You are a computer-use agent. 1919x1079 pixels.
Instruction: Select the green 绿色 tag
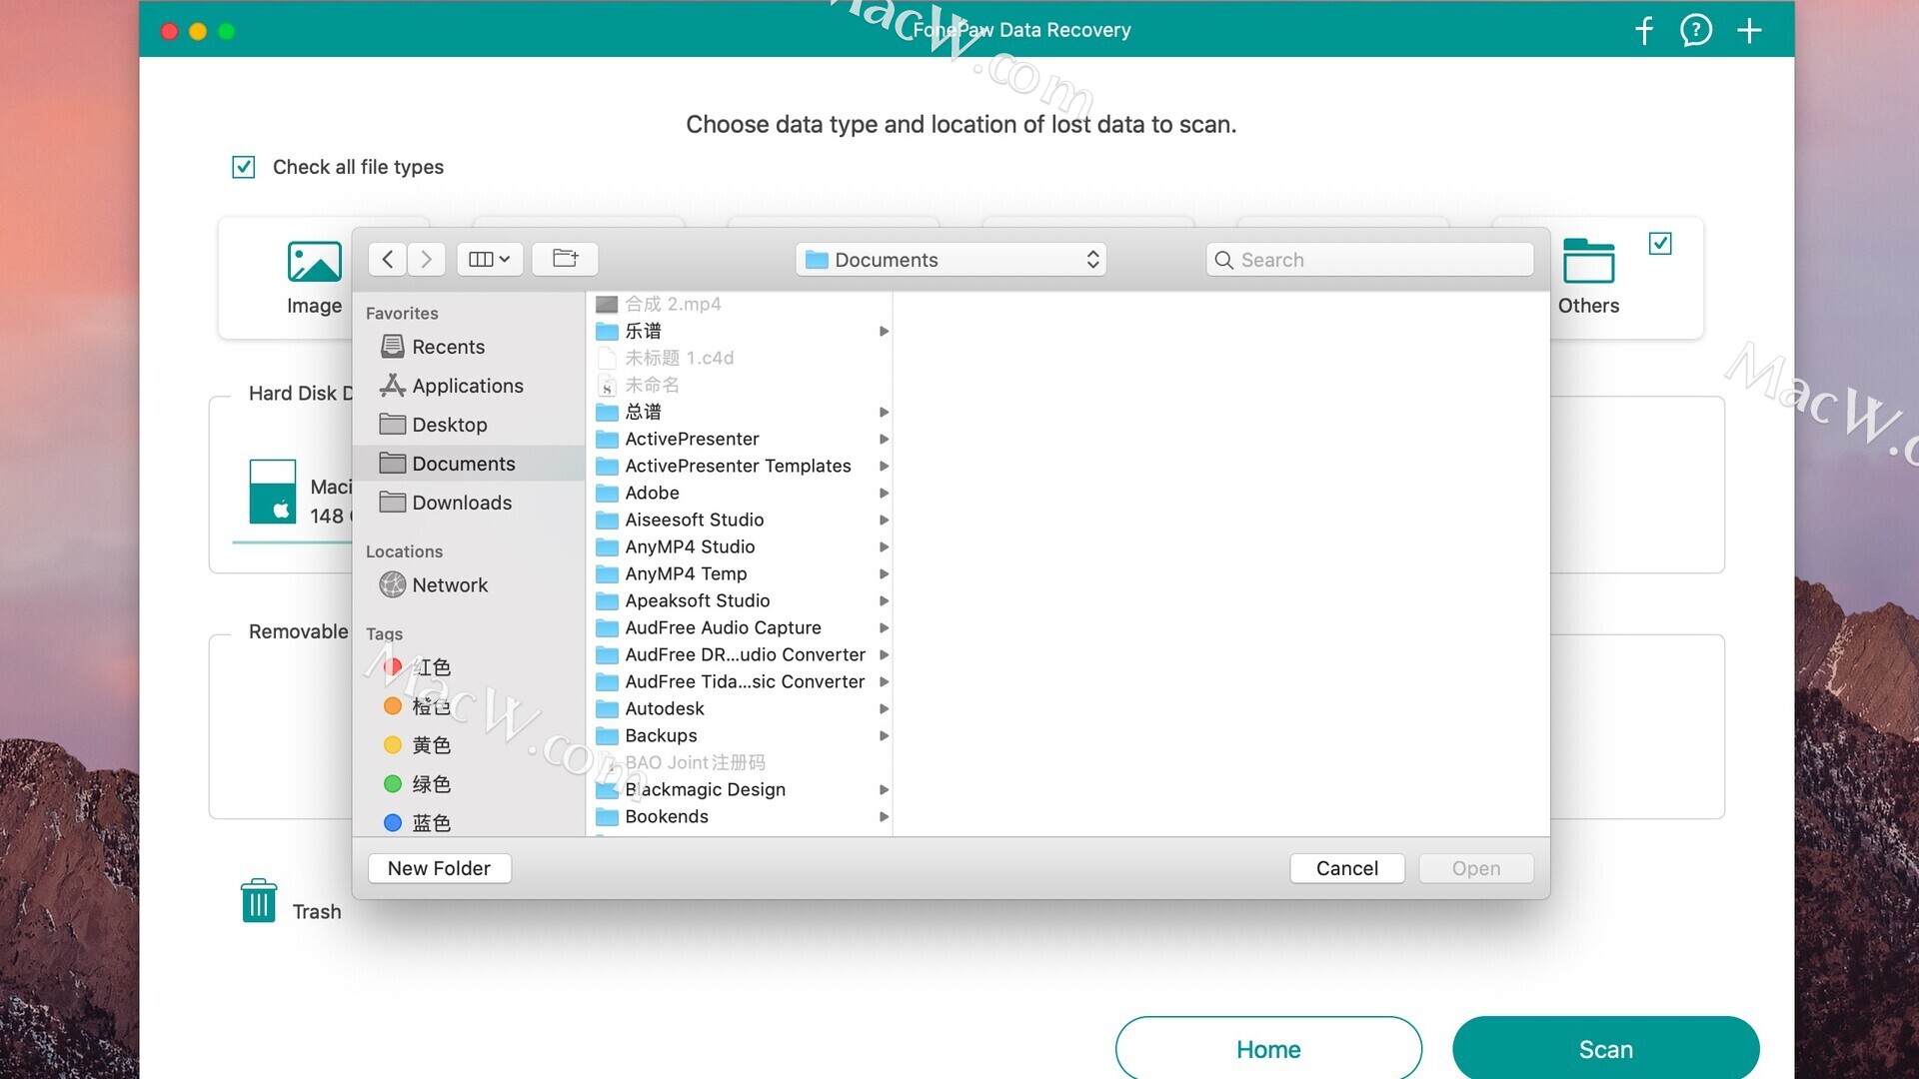(470, 784)
